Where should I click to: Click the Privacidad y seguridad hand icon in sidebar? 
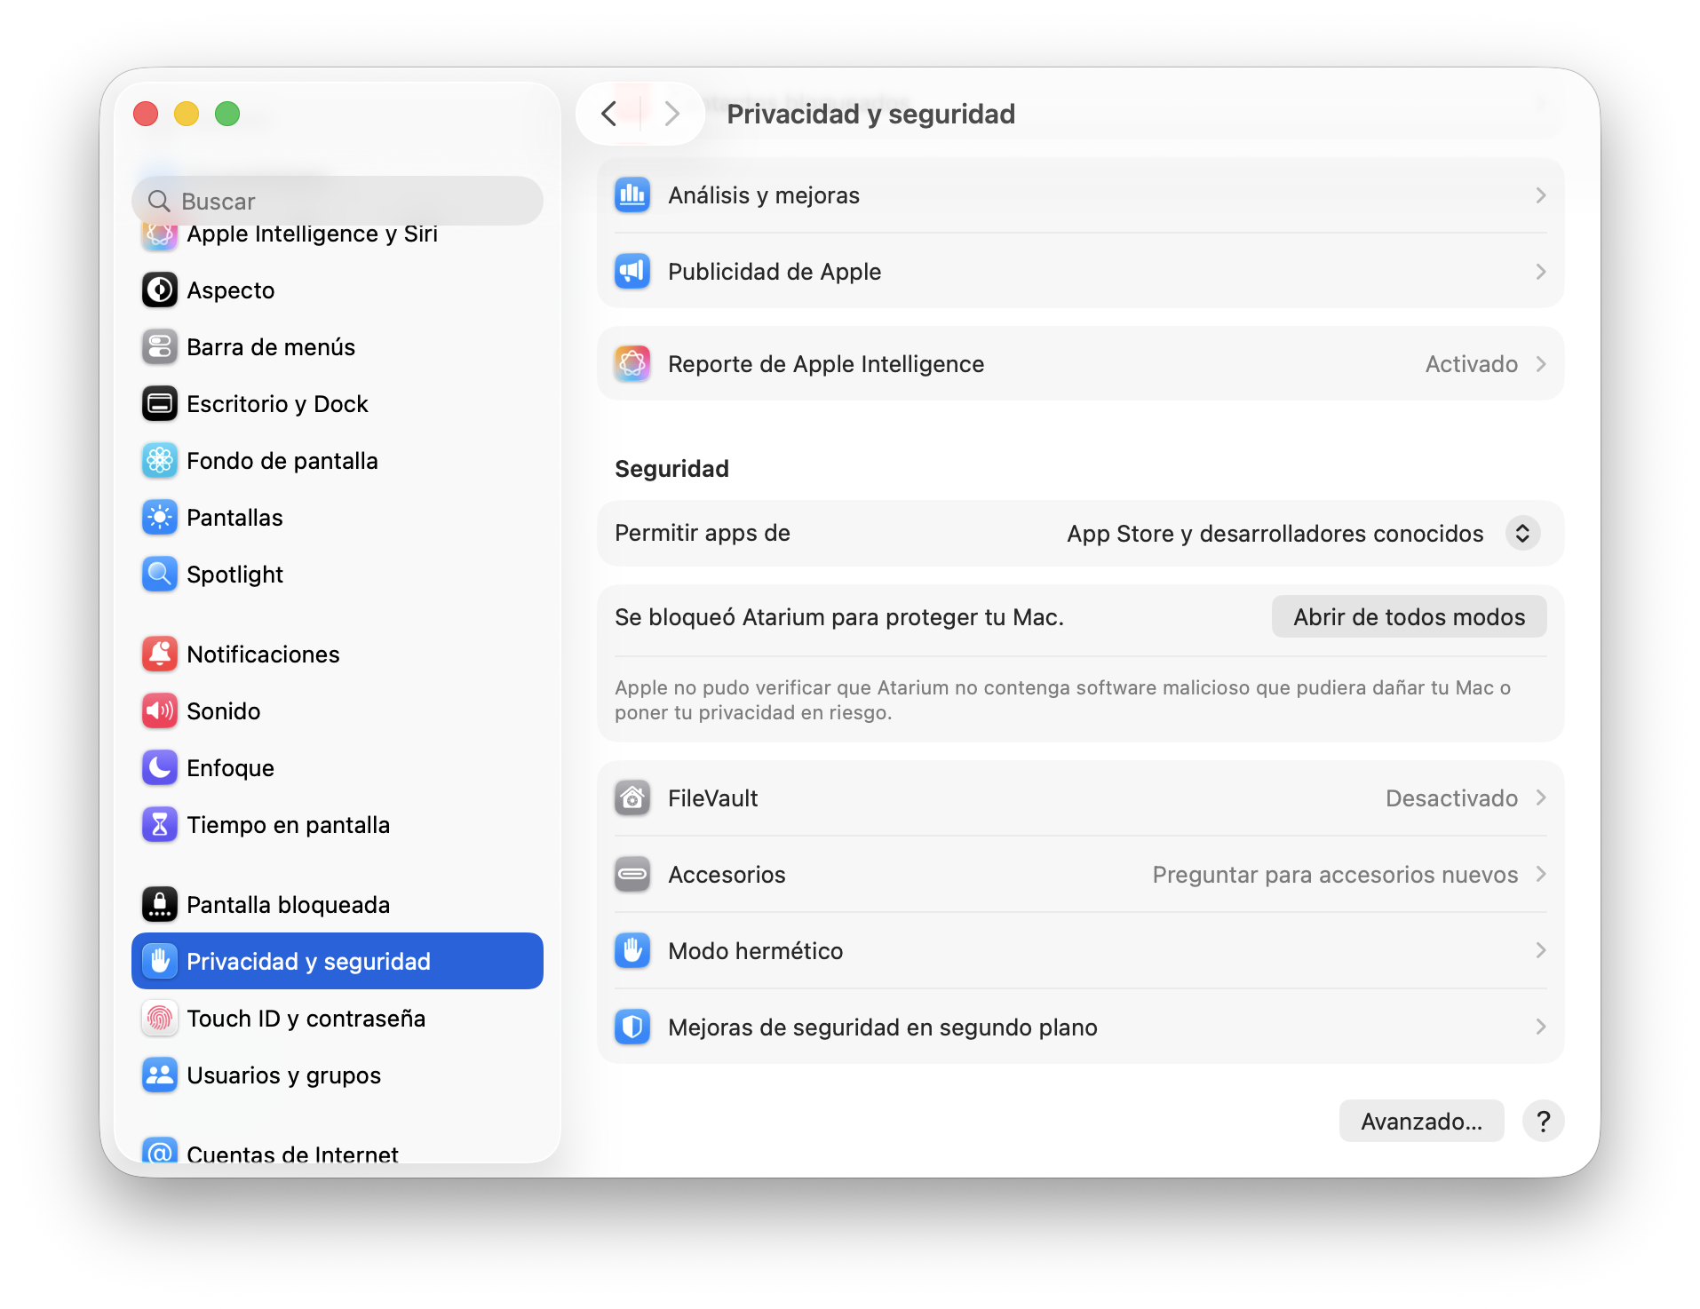click(x=160, y=962)
